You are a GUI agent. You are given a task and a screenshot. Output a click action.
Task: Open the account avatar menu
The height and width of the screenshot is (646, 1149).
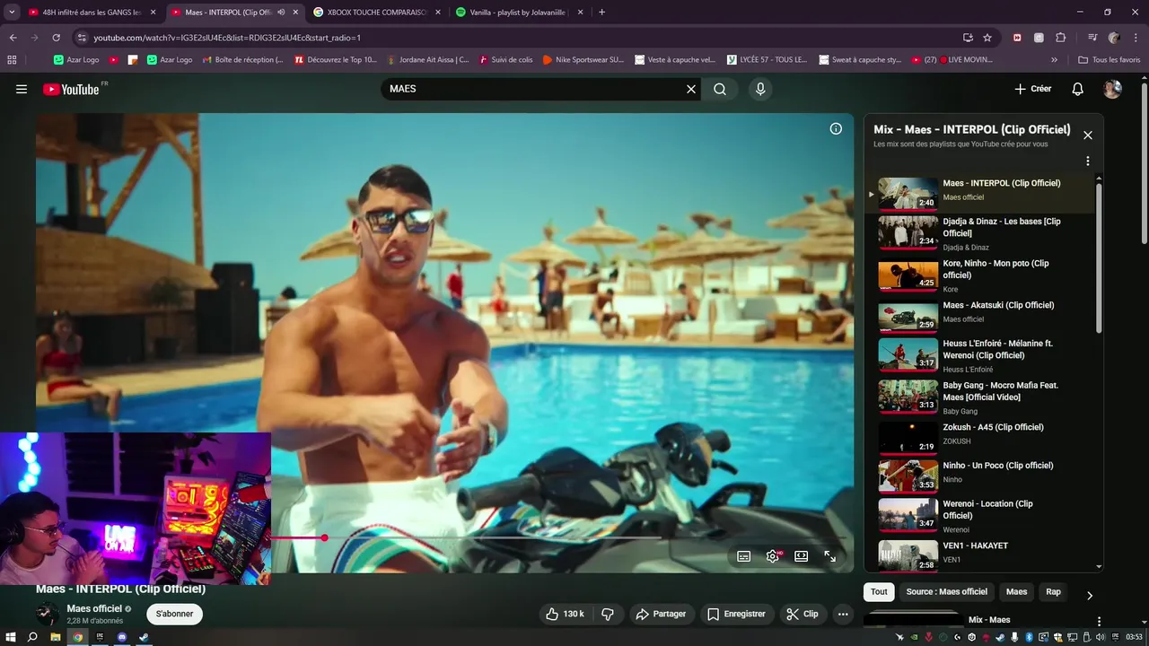pos(1112,89)
